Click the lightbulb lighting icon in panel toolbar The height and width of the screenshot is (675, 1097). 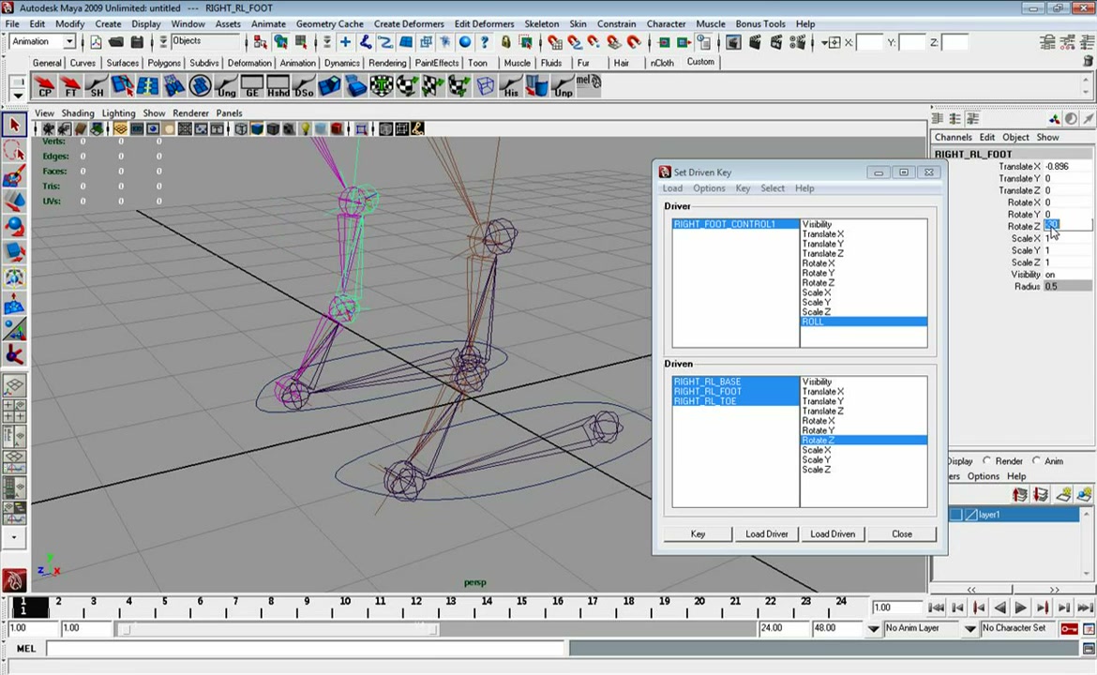[x=305, y=128]
